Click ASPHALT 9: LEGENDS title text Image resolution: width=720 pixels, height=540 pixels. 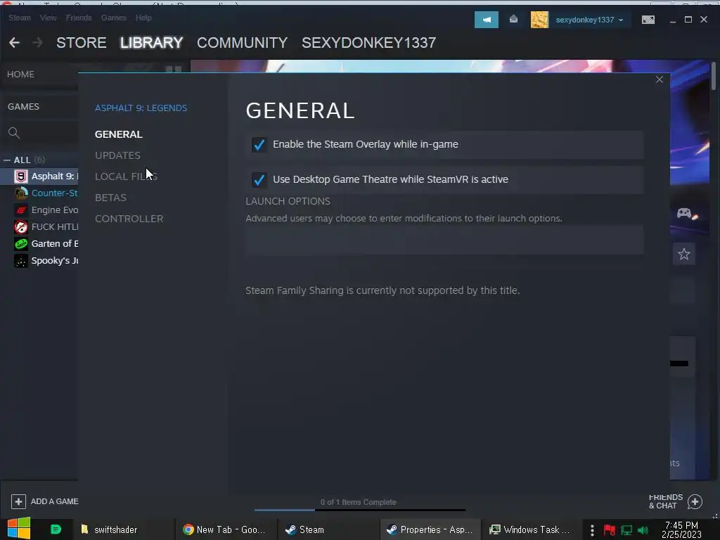point(141,108)
